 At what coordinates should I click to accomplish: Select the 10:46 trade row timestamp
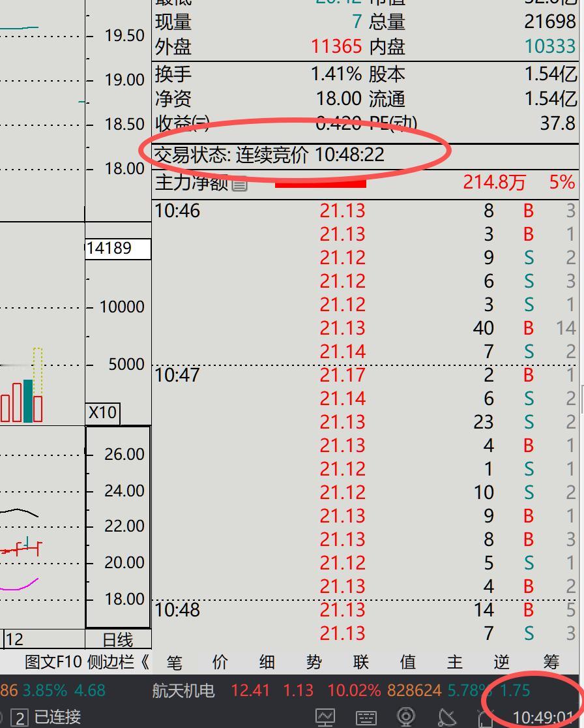(x=177, y=211)
